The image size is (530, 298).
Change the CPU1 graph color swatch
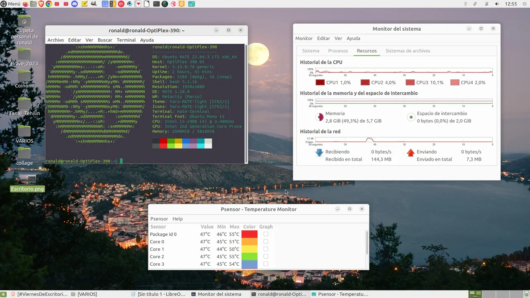[x=320, y=82]
